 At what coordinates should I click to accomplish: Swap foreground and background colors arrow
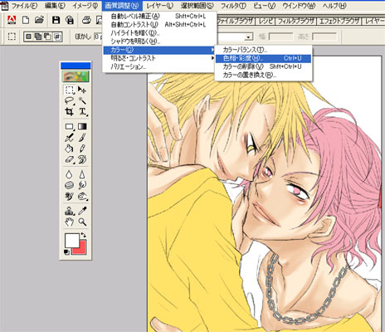pyautogui.click(x=84, y=236)
